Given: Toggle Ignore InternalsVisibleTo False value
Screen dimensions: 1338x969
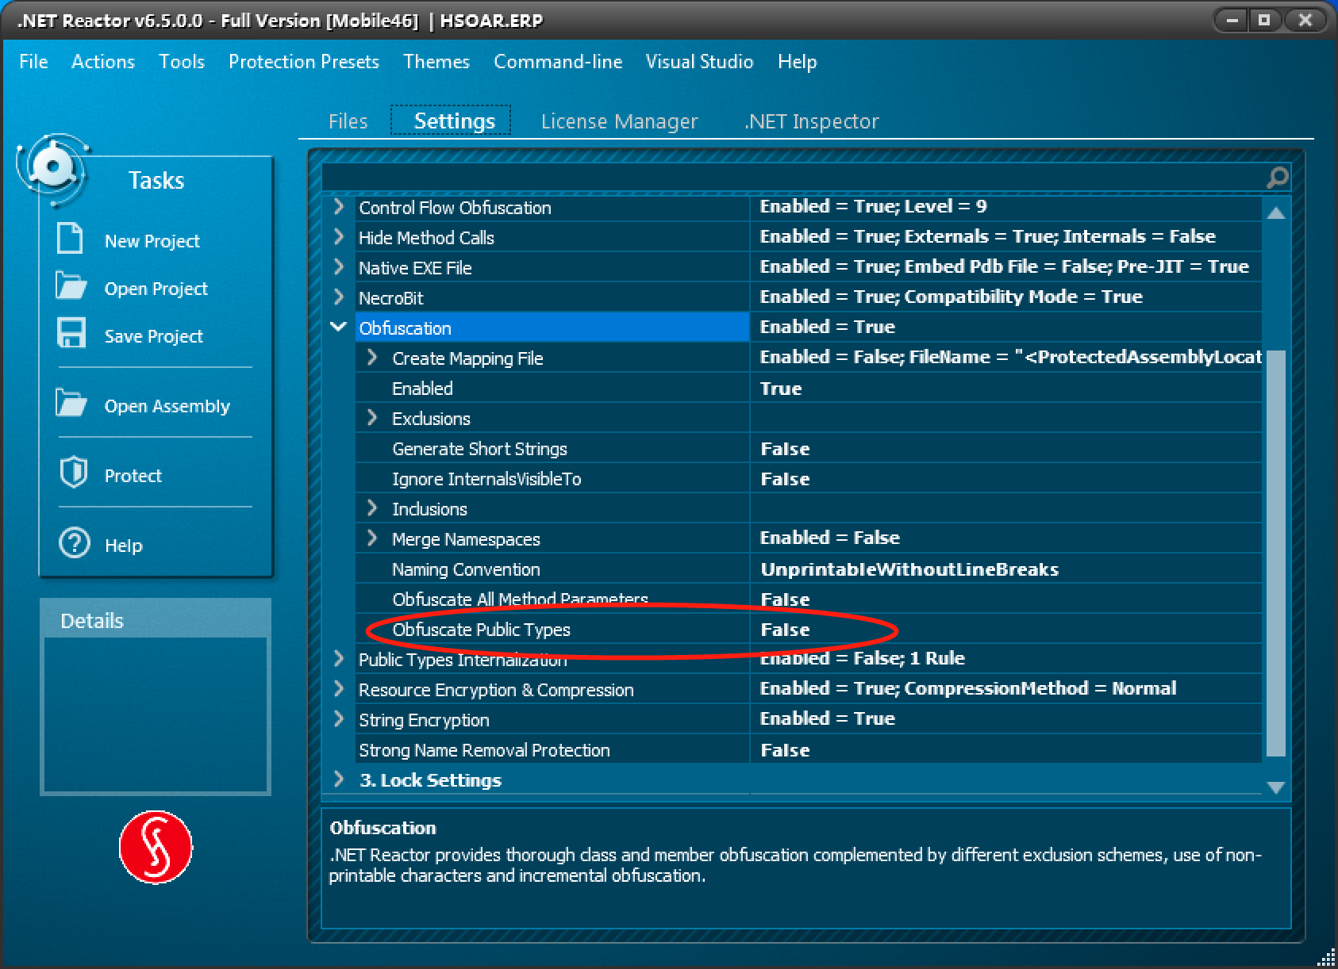Looking at the screenshot, I should pos(1005,479).
